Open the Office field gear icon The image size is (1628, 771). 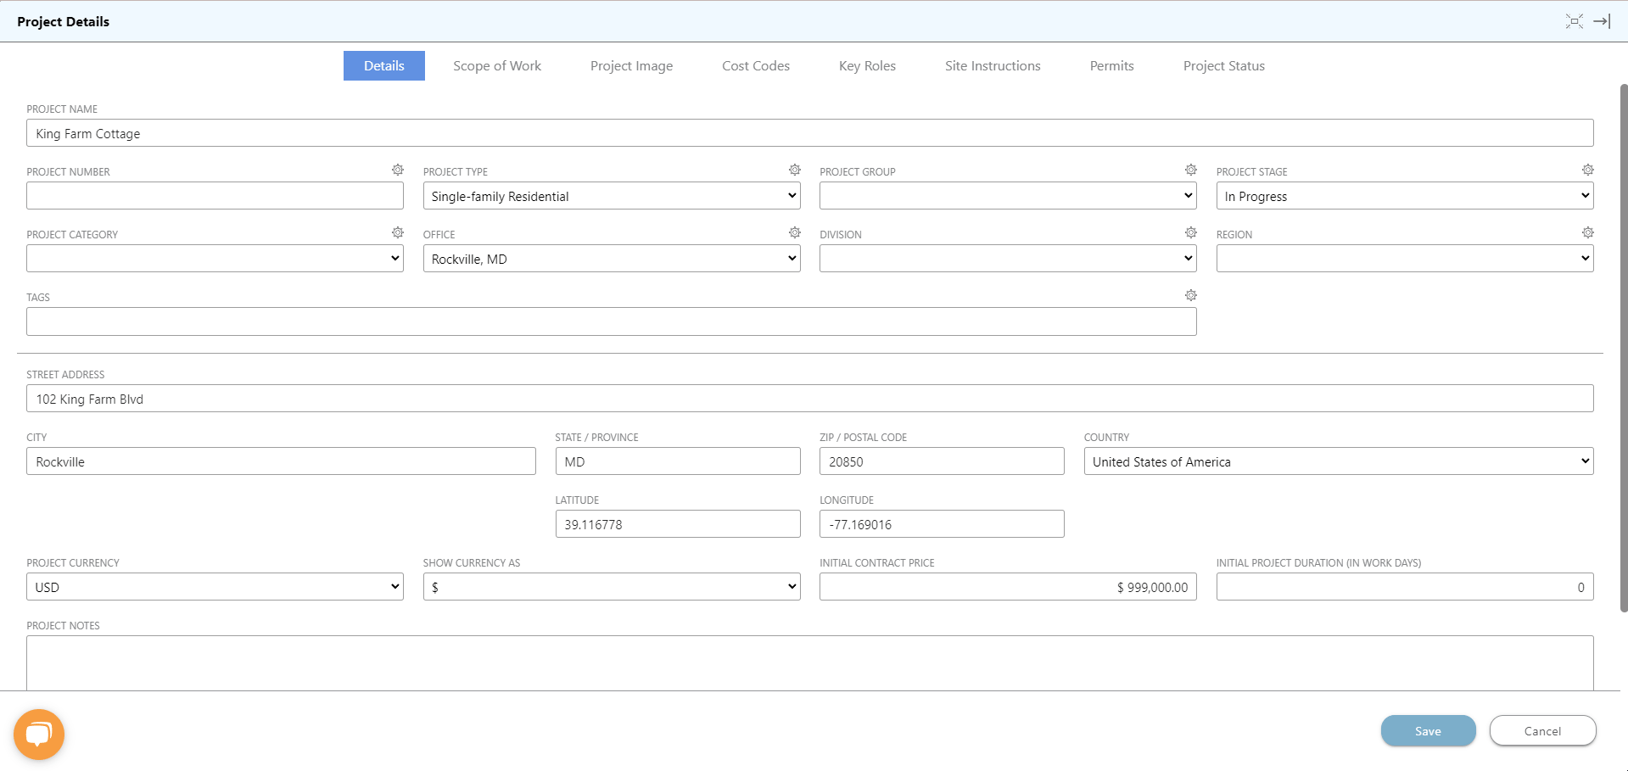(x=794, y=233)
